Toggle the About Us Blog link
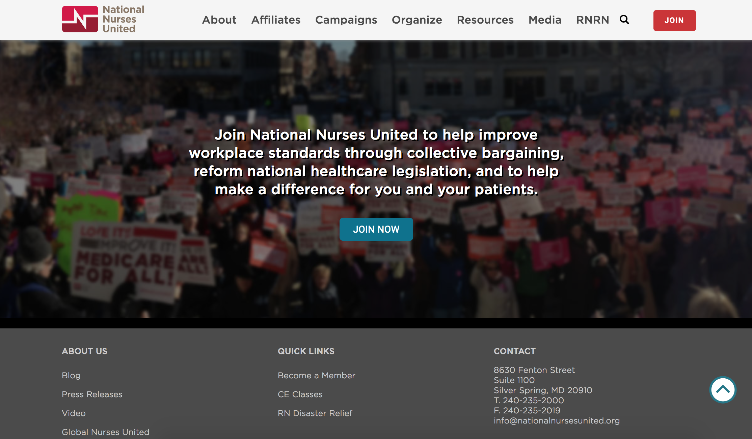752x439 pixels. click(71, 375)
